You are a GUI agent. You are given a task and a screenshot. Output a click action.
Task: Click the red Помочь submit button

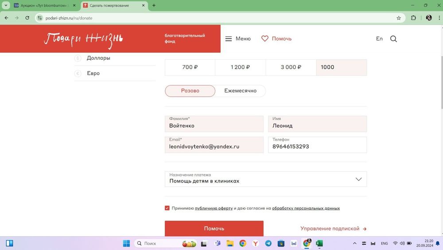[x=214, y=229]
